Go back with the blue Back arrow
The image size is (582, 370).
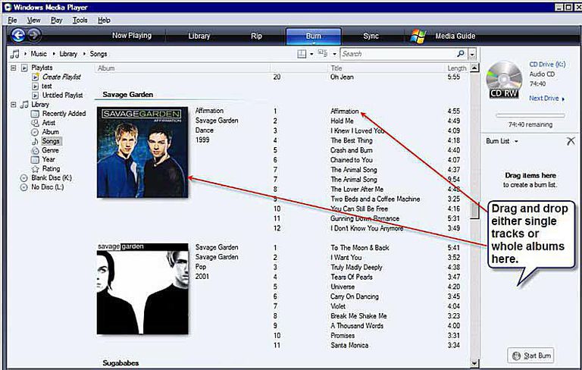18,36
